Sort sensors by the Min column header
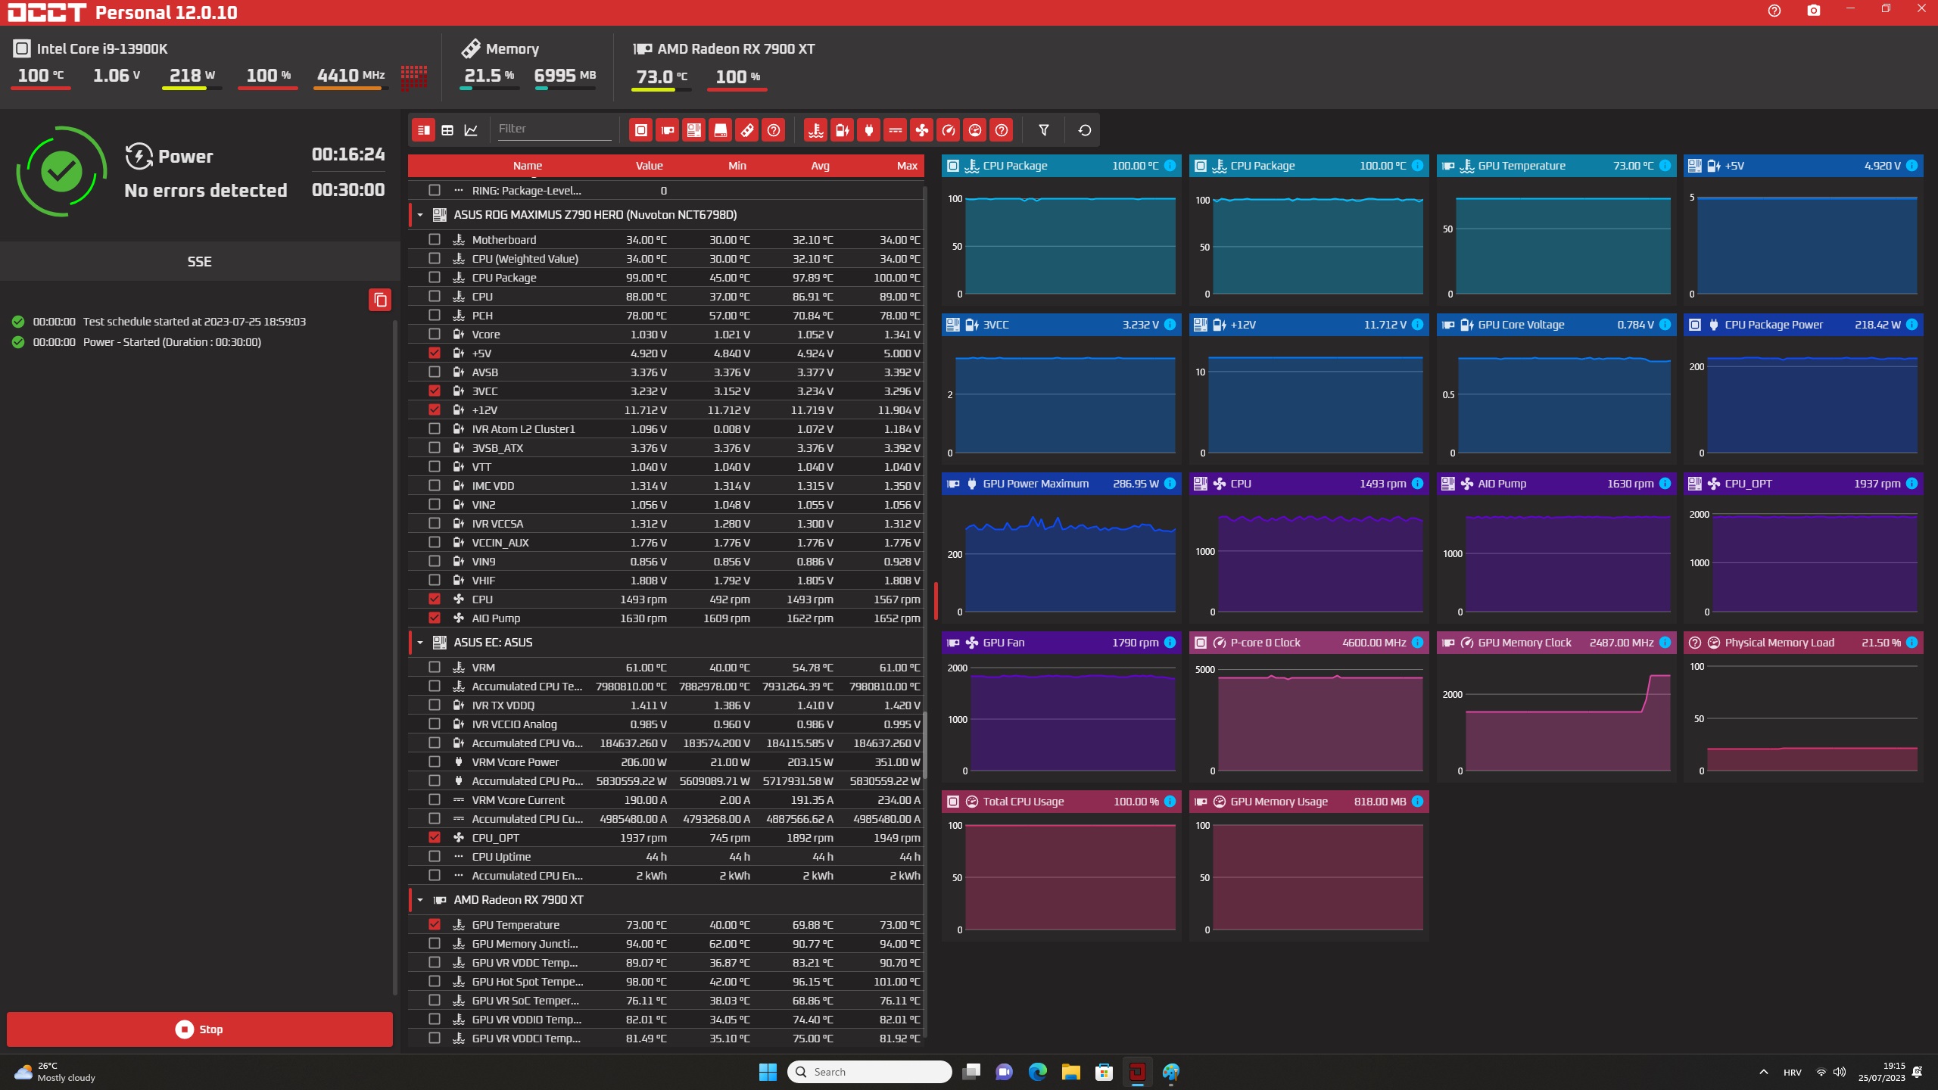Image resolution: width=1938 pixels, height=1090 pixels. (x=737, y=166)
